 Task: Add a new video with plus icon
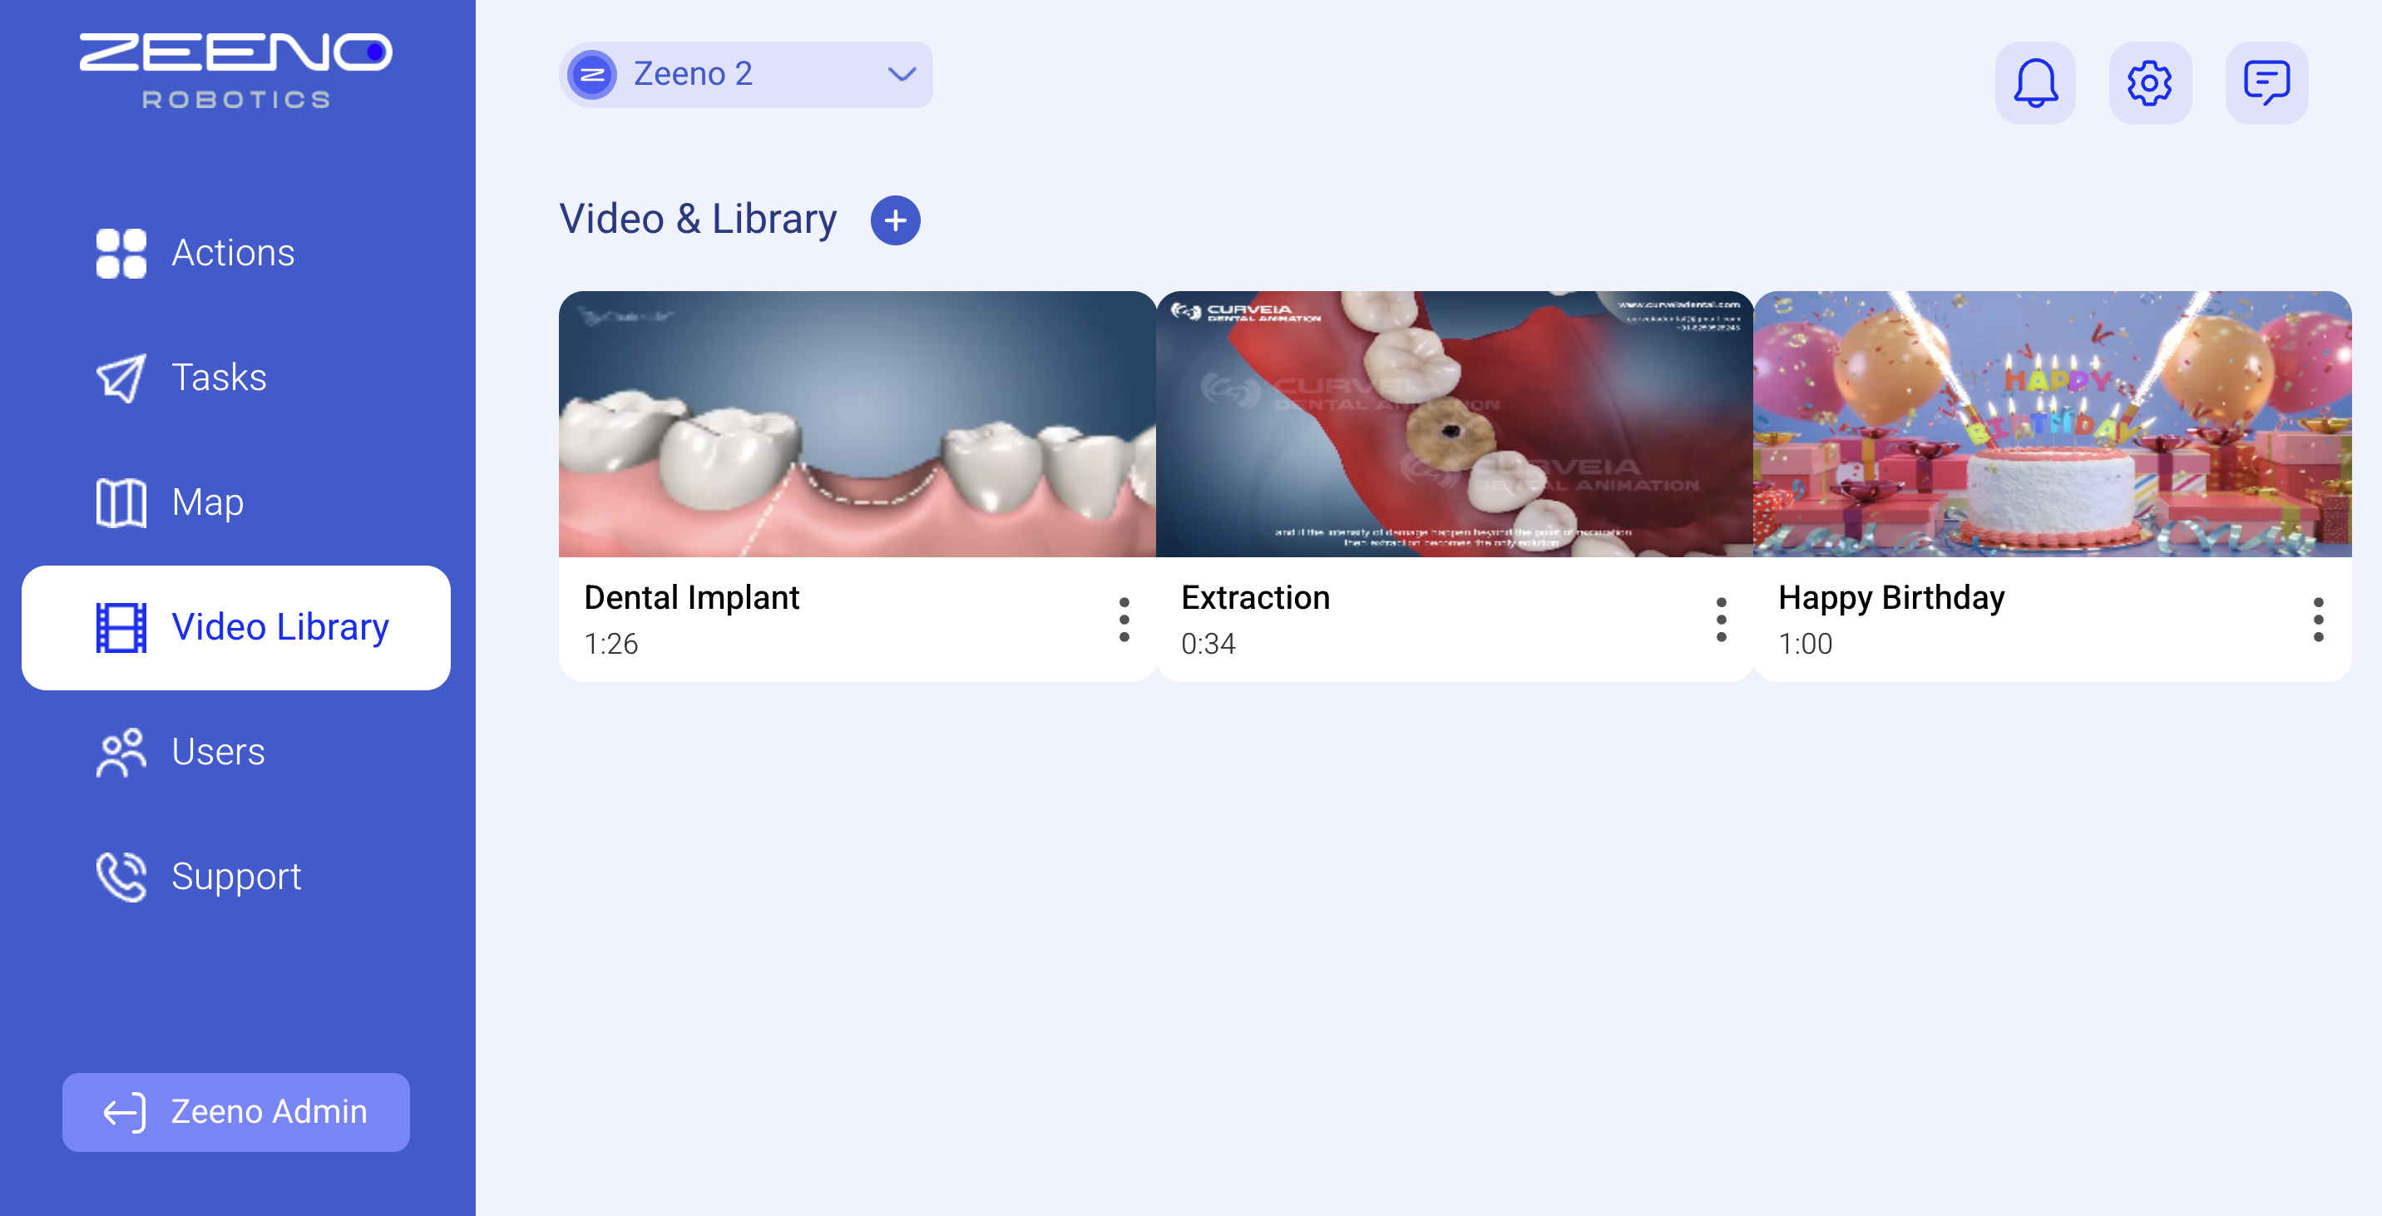(x=895, y=220)
